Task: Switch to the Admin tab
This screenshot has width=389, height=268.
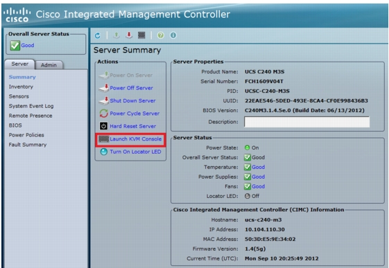Action: 49,65
